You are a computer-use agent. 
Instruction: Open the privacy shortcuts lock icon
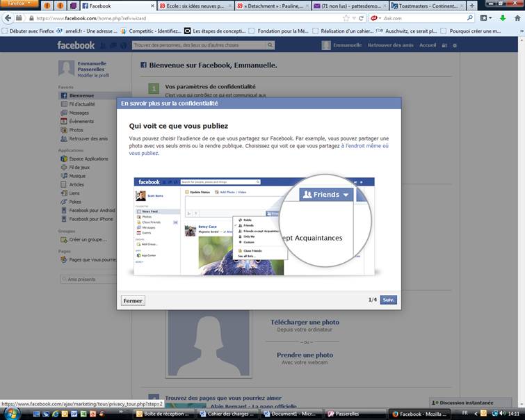(x=444, y=46)
